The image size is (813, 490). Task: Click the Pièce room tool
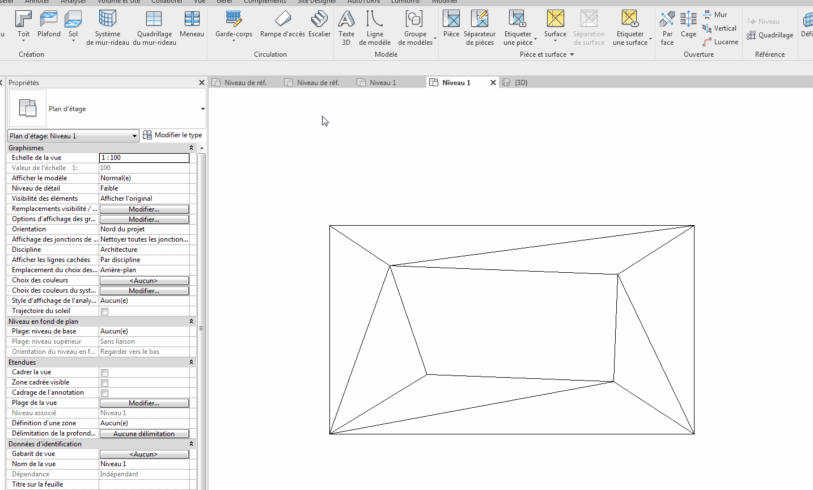(451, 24)
